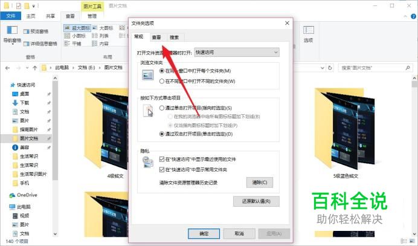Select 大图标 large icons layout

(x=103, y=28)
